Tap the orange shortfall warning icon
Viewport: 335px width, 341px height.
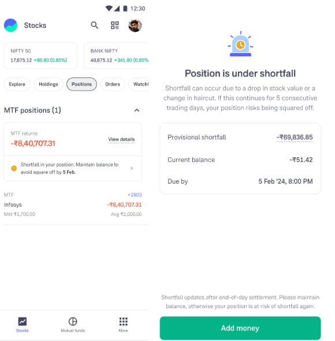coord(14,168)
